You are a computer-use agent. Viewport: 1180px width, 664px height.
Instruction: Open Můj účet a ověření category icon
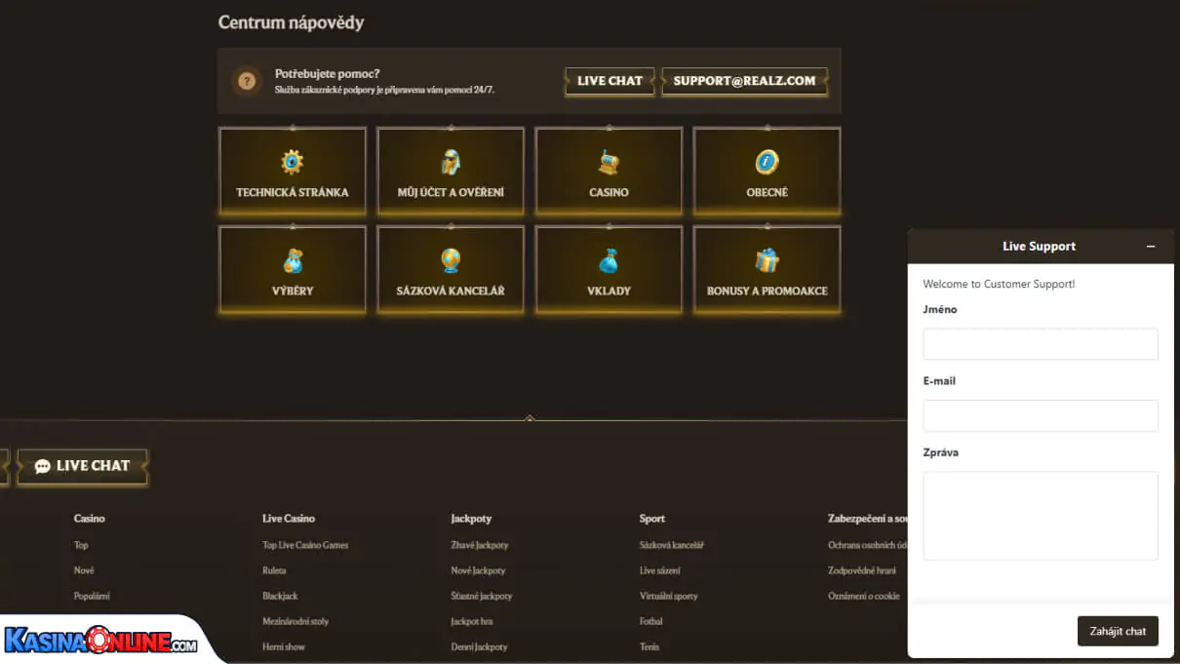450,162
